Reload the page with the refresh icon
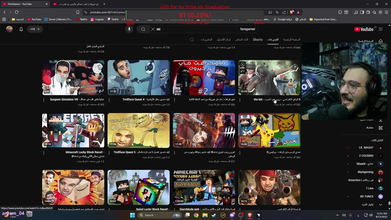Viewport: 391px width, 220px height. [16, 12]
